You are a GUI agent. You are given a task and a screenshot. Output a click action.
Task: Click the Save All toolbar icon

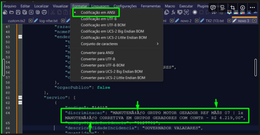(x=24, y=12)
